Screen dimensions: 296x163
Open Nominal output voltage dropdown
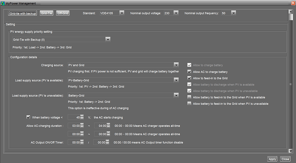pos(176,13)
